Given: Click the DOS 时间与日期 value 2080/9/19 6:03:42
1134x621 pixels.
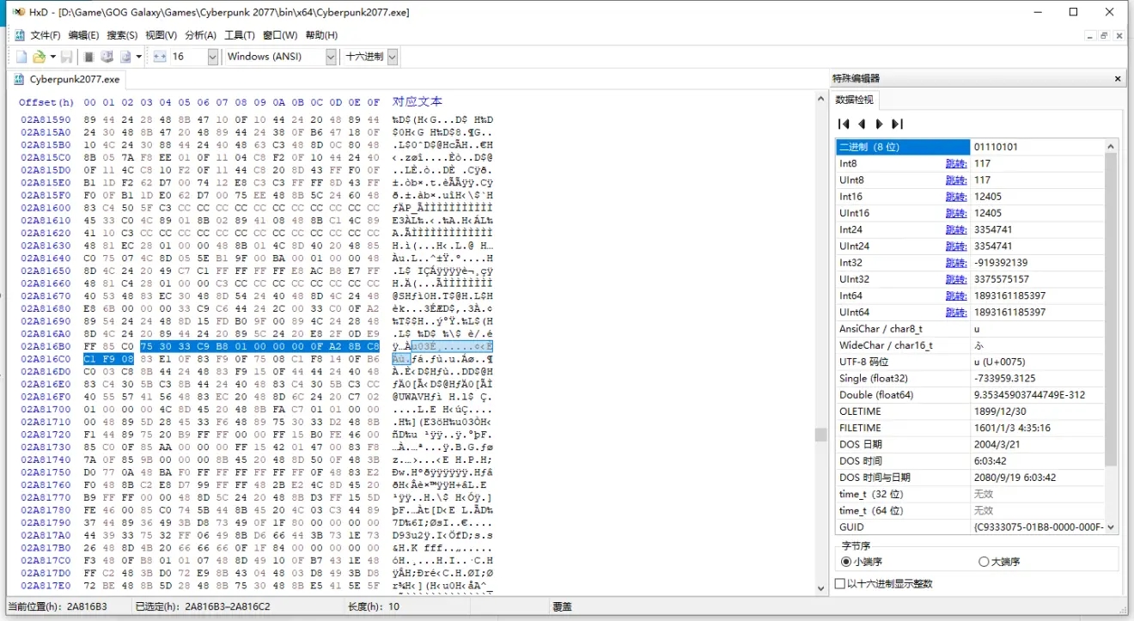Looking at the screenshot, I should pos(1037,478).
